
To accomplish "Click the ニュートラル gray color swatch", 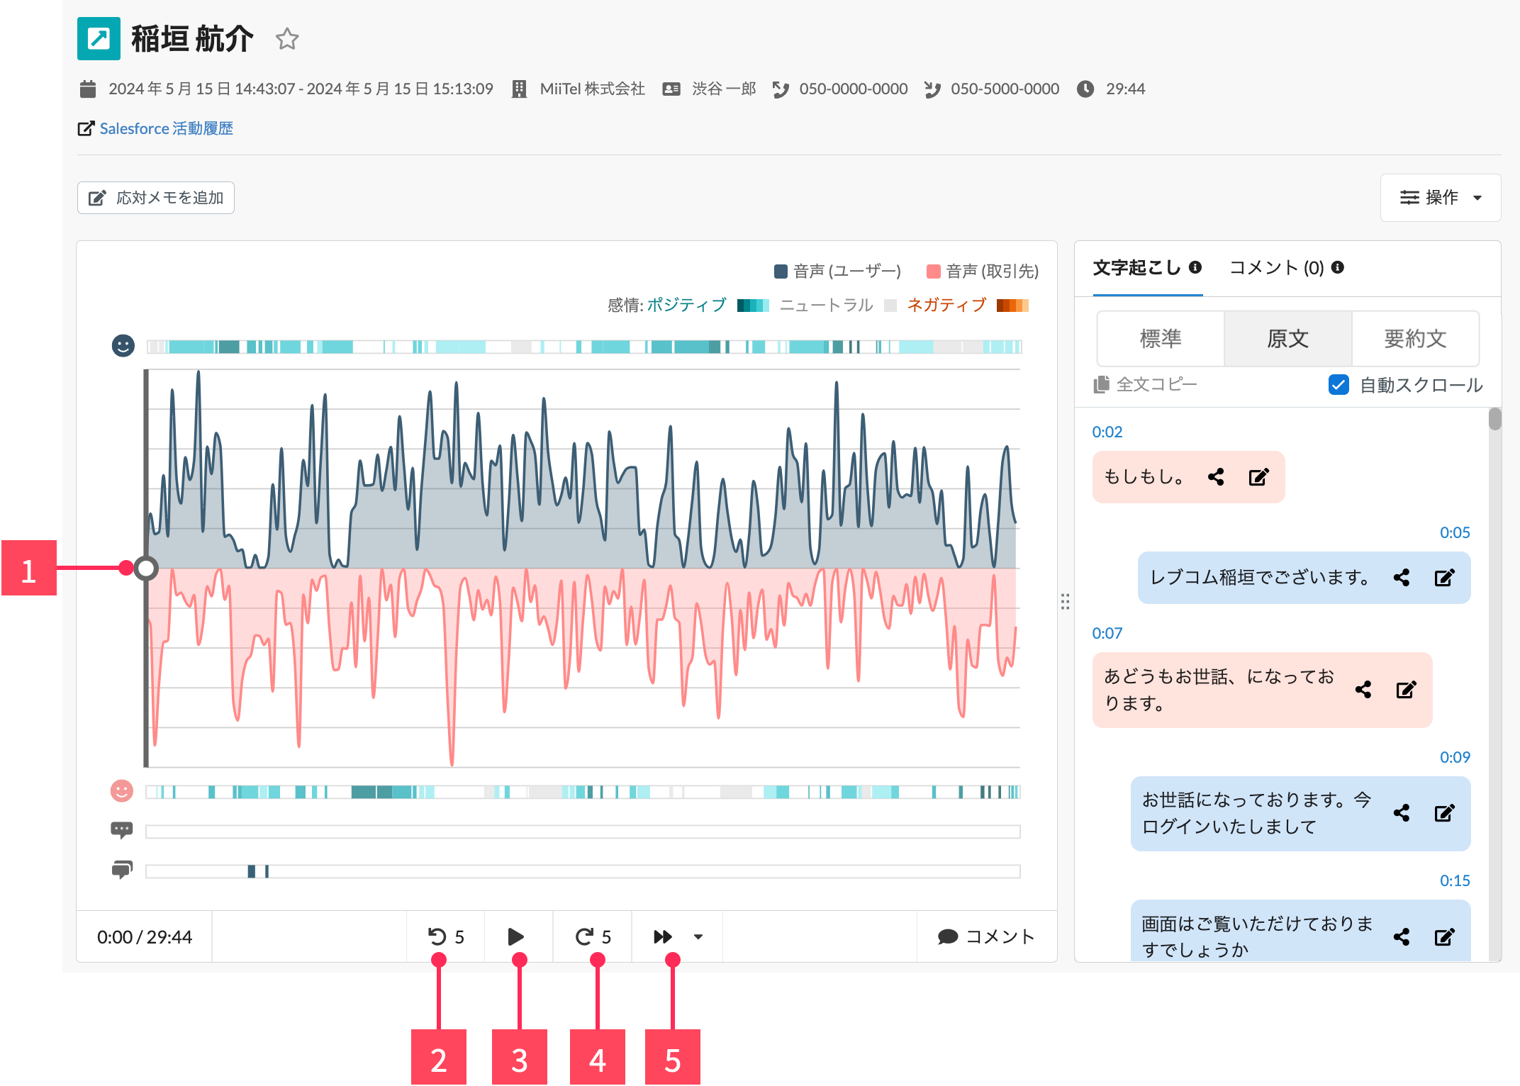I will click(890, 306).
